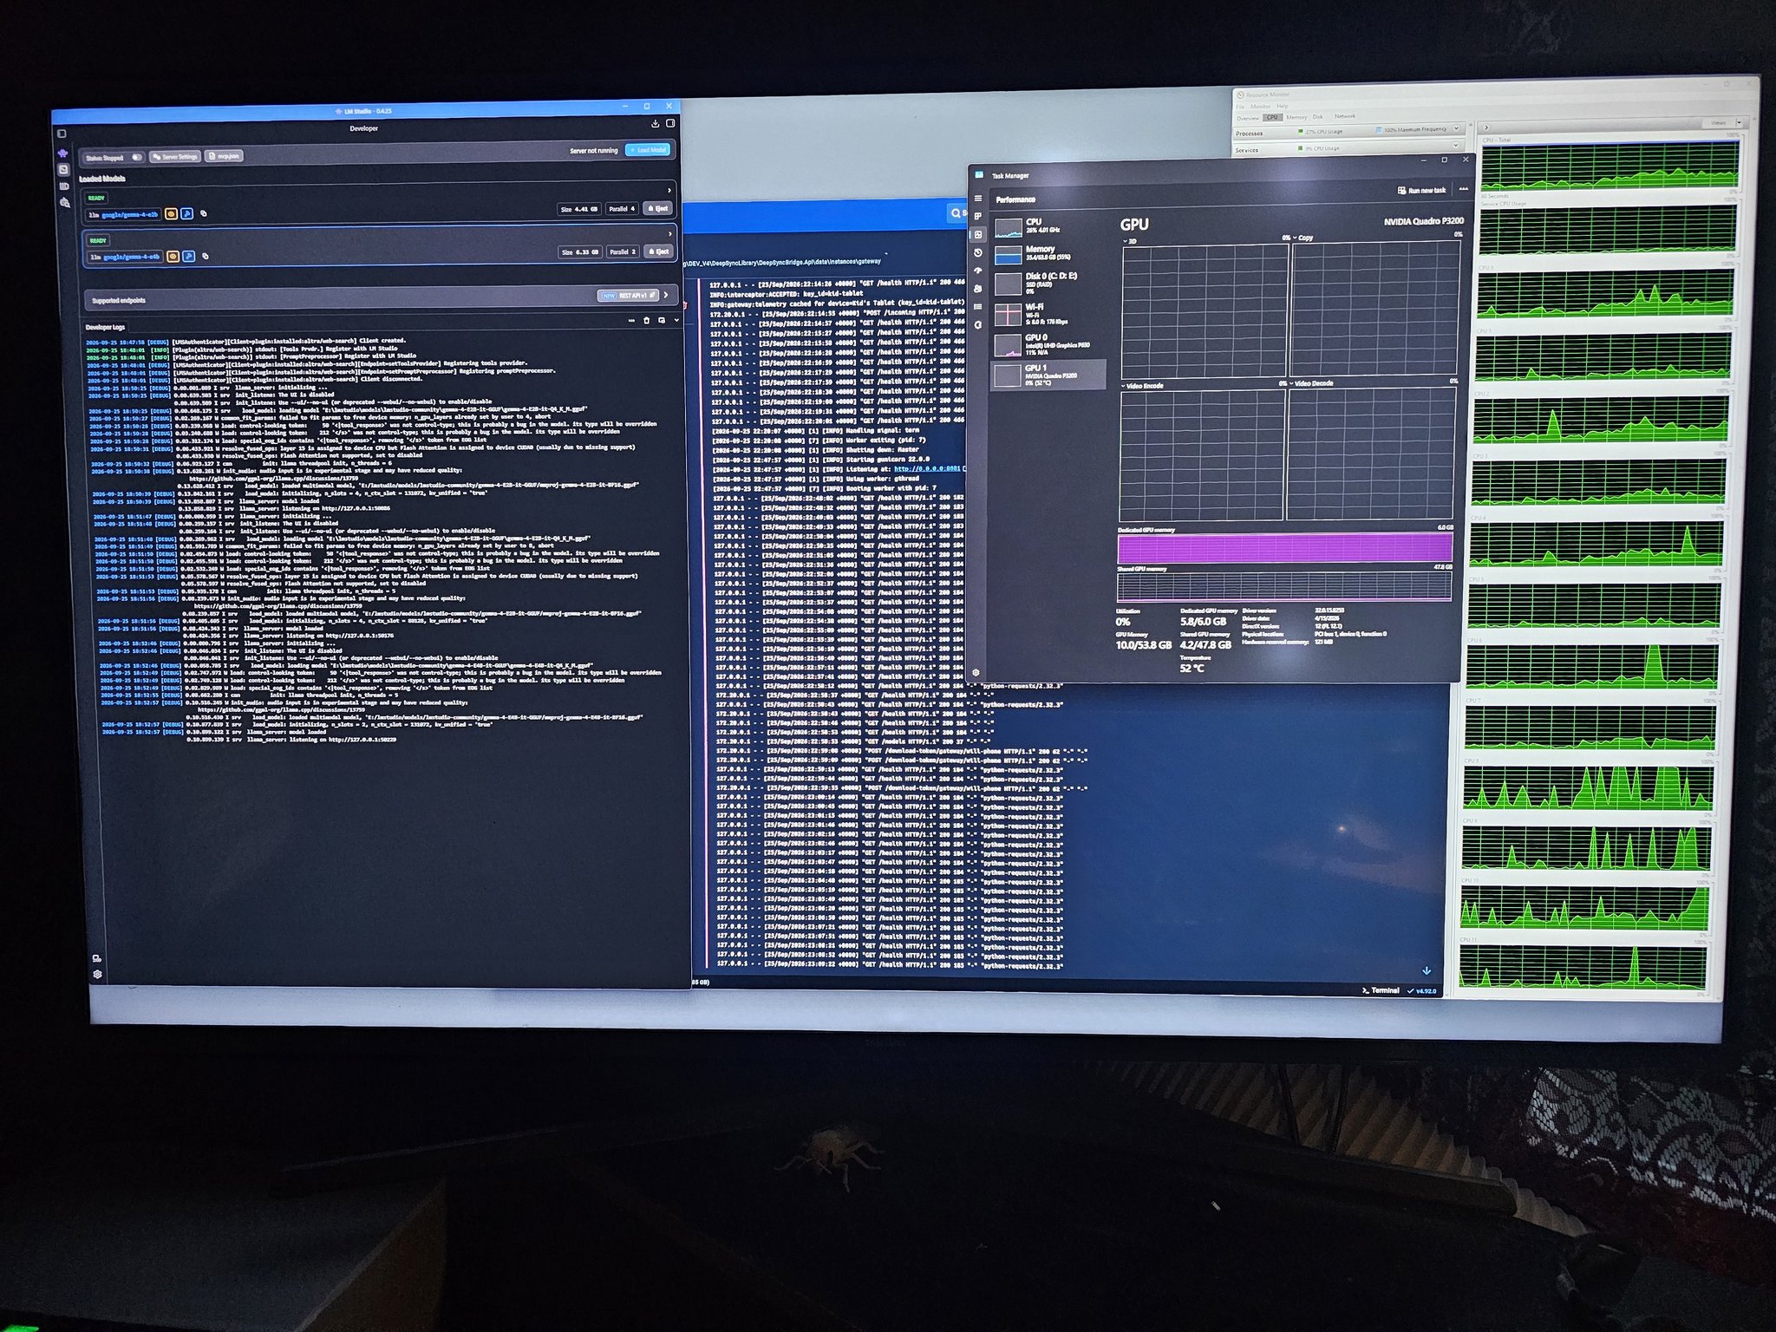This screenshot has width=1776, height=1332.
Task: Clear Developer Logs with the trash icon
Action: point(646,320)
